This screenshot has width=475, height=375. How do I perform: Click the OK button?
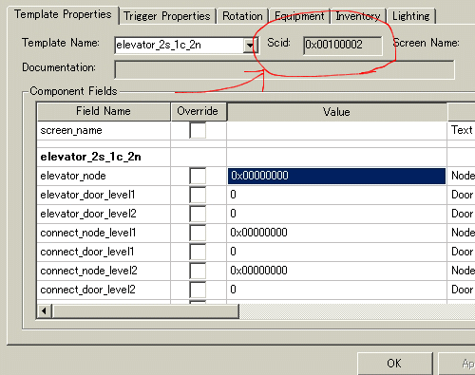coord(395,364)
